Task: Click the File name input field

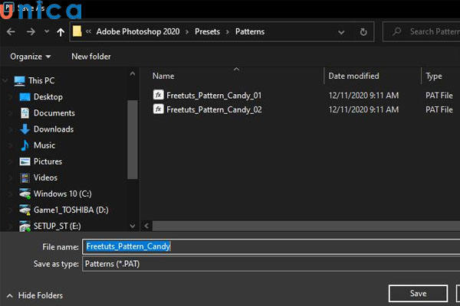Action: [x=271, y=246]
